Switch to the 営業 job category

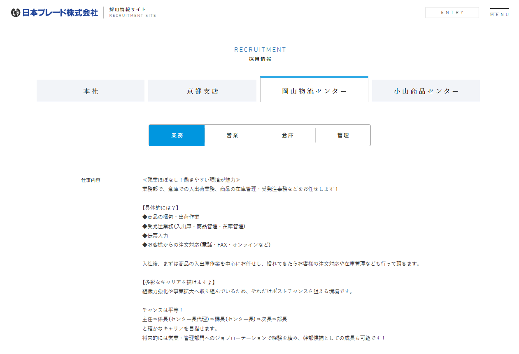232,136
